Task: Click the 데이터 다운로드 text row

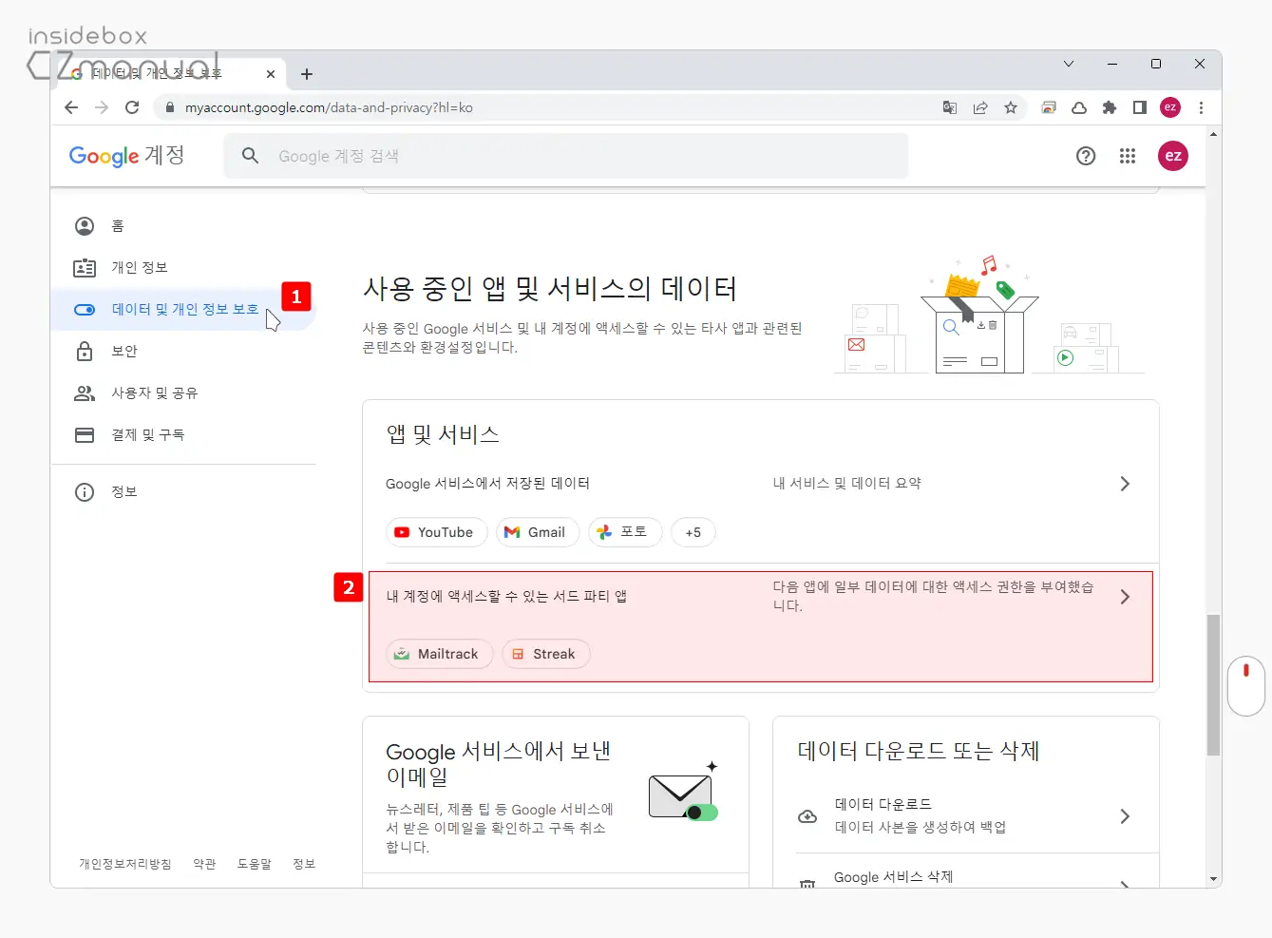Action: (x=978, y=815)
